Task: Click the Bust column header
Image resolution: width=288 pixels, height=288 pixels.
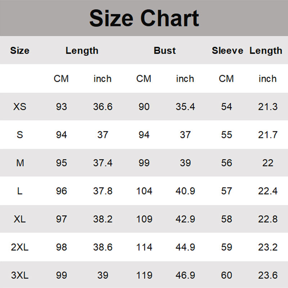Action: click(165, 50)
